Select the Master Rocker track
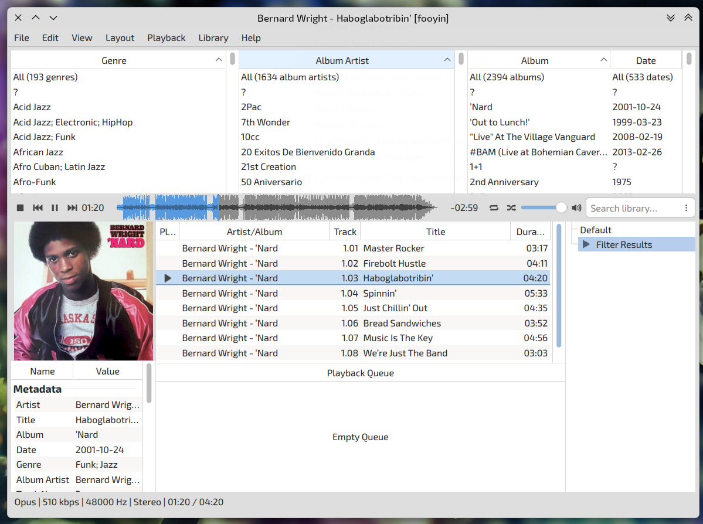 (x=354, y=249)
